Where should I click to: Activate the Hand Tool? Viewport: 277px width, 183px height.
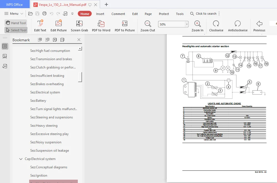pyautogui.click(x=16, y=23)
